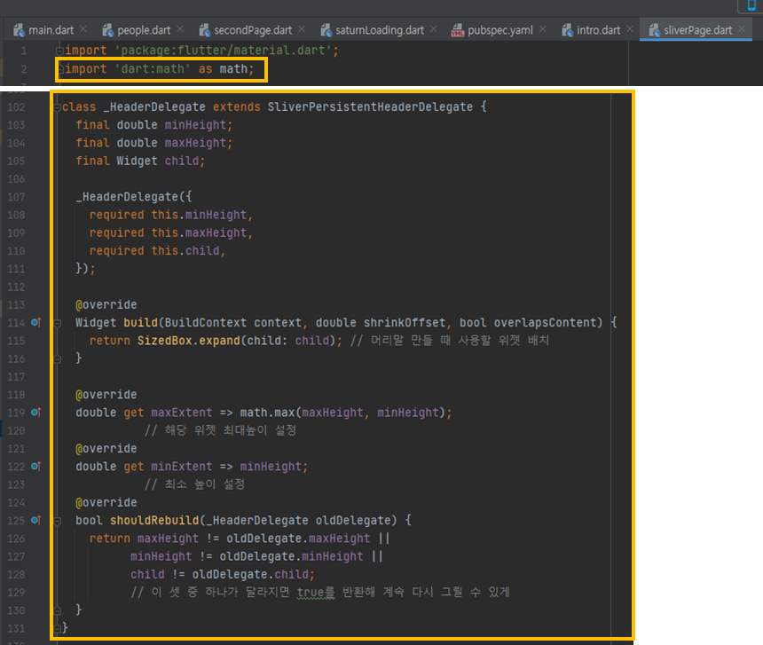763x645 pixels.
Task: Click the fold end marker on line 130
Action: click(58, 610)
